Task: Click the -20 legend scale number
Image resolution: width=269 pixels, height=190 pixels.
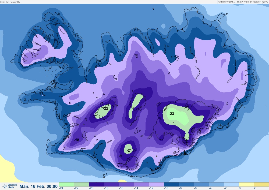Action: point(91,188)
